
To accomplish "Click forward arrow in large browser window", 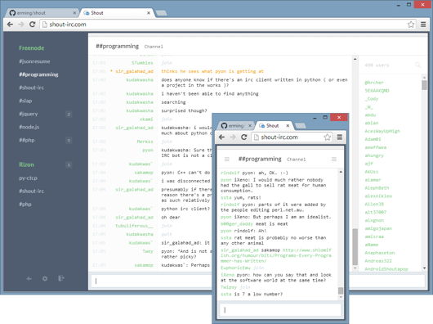I will pos(21,25).
